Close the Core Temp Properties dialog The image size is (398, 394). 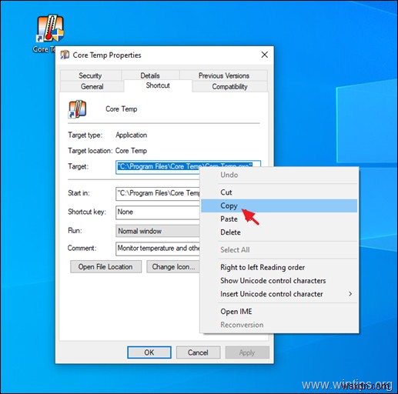pos(264,55)
